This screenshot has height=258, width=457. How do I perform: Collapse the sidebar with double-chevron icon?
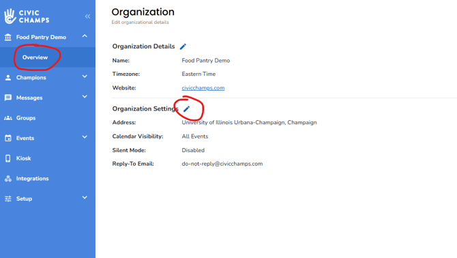87,16
